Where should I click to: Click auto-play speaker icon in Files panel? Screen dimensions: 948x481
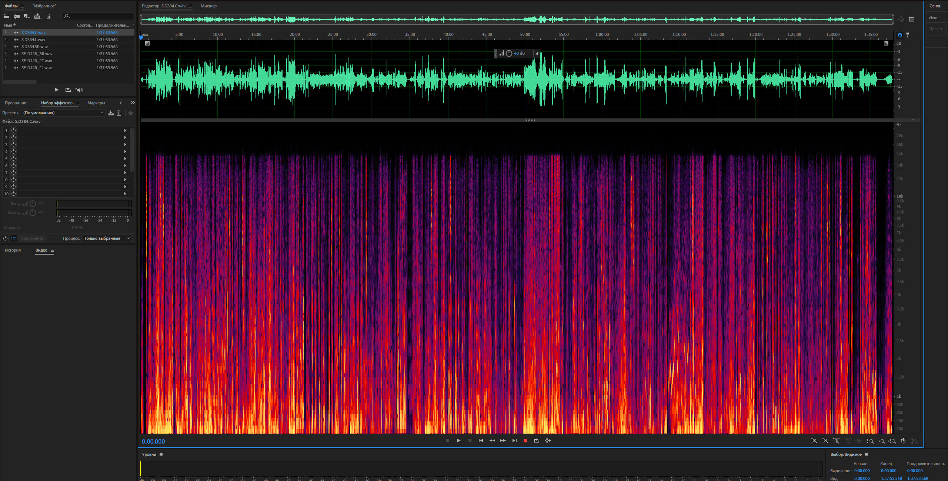pos(79,90)
